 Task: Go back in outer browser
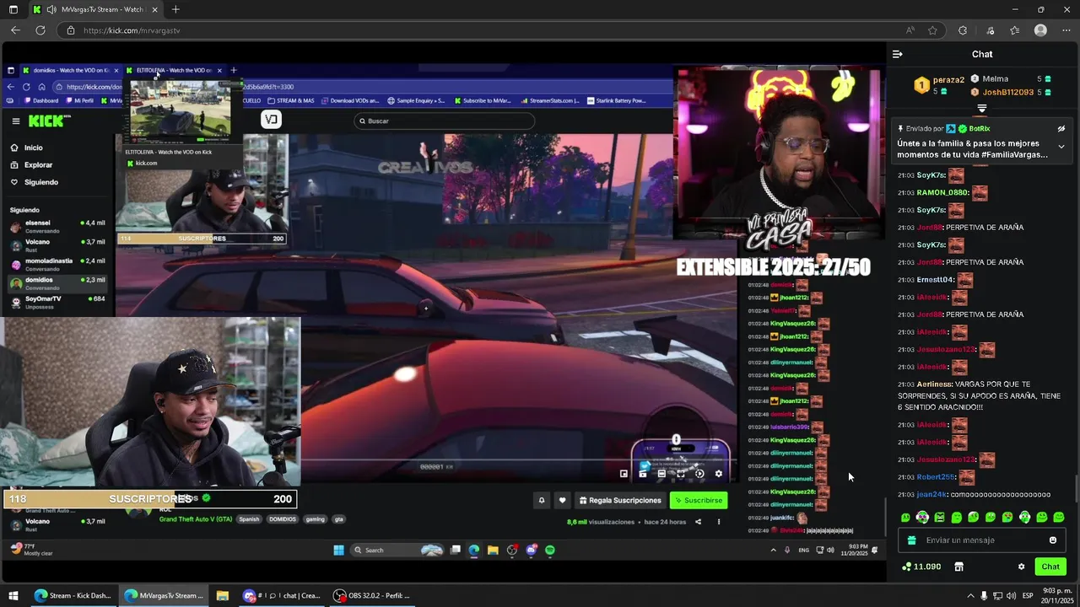(x=15, y=30)
